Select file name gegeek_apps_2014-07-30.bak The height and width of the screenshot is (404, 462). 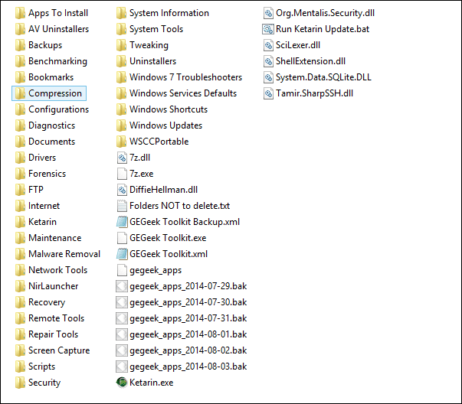[x=188, y=302]
